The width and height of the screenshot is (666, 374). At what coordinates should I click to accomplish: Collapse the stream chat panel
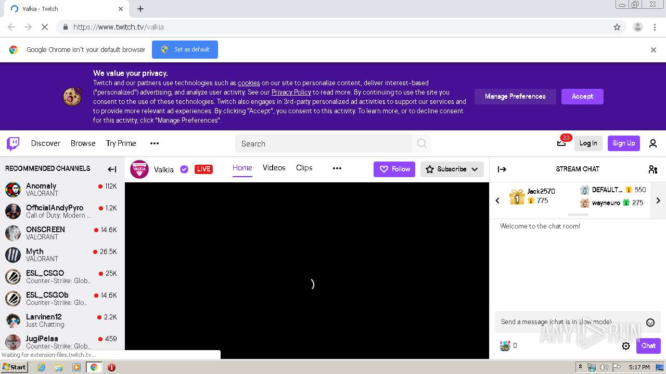coord(502,169)
